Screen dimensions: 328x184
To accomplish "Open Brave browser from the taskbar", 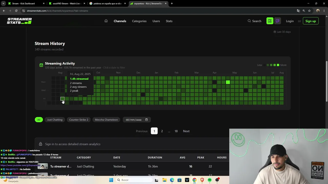I will point(202,180).
